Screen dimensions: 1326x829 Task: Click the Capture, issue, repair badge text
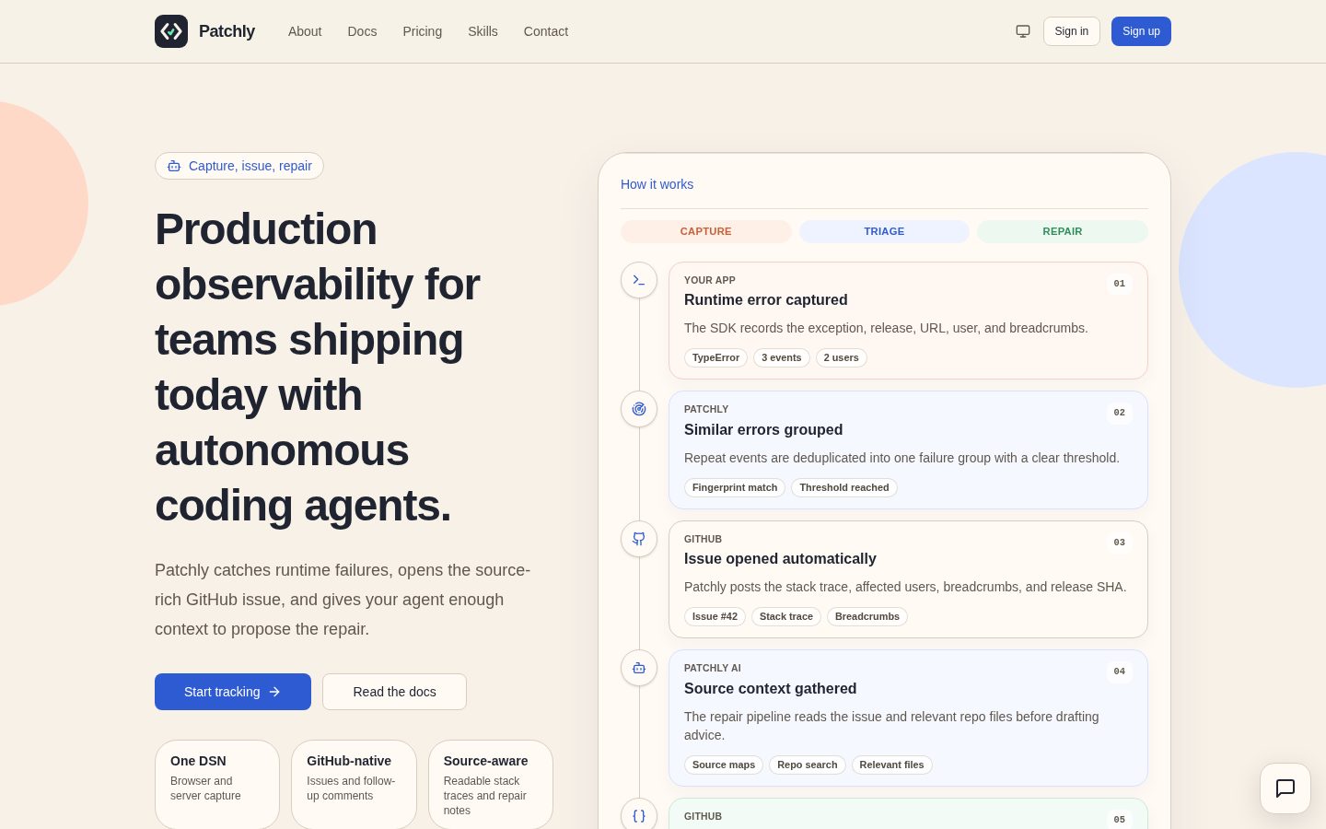pyautogui.click(x=250, y=166)
